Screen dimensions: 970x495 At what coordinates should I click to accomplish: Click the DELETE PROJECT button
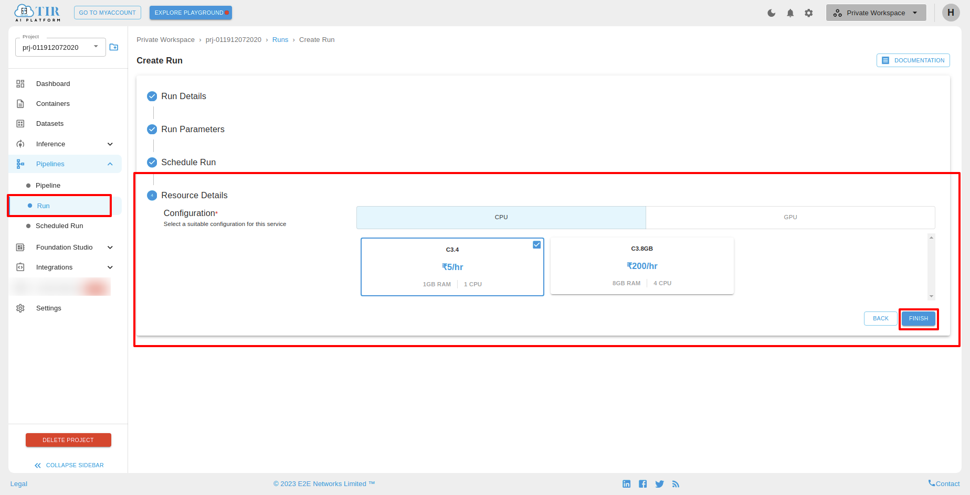[68, 440]
